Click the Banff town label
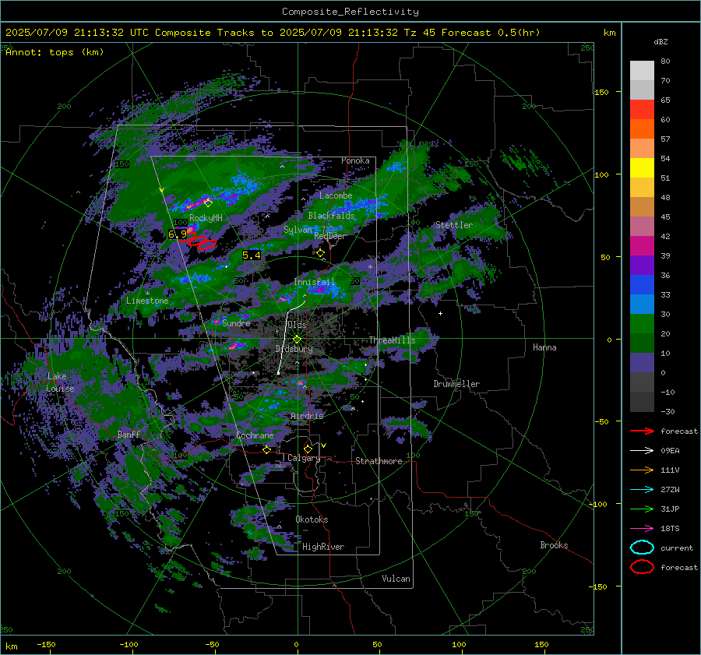Image resolution: width=701 pixels, height=655 pixels. [129, 434]
